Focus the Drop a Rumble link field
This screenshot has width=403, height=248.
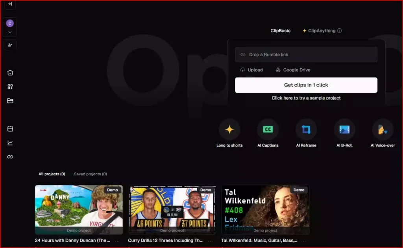click(x=306, y=54)
